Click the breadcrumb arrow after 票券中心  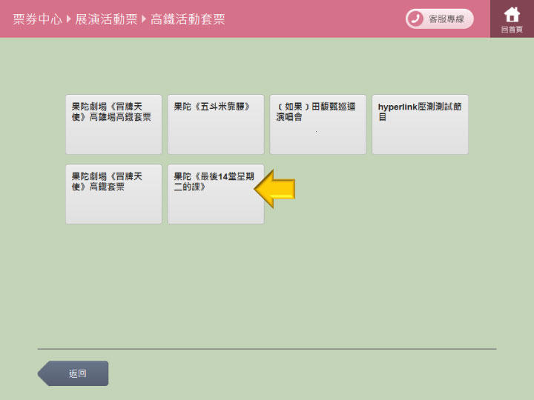(69, 19)
